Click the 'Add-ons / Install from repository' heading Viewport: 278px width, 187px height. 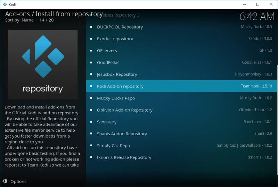(x=54, y=14)
